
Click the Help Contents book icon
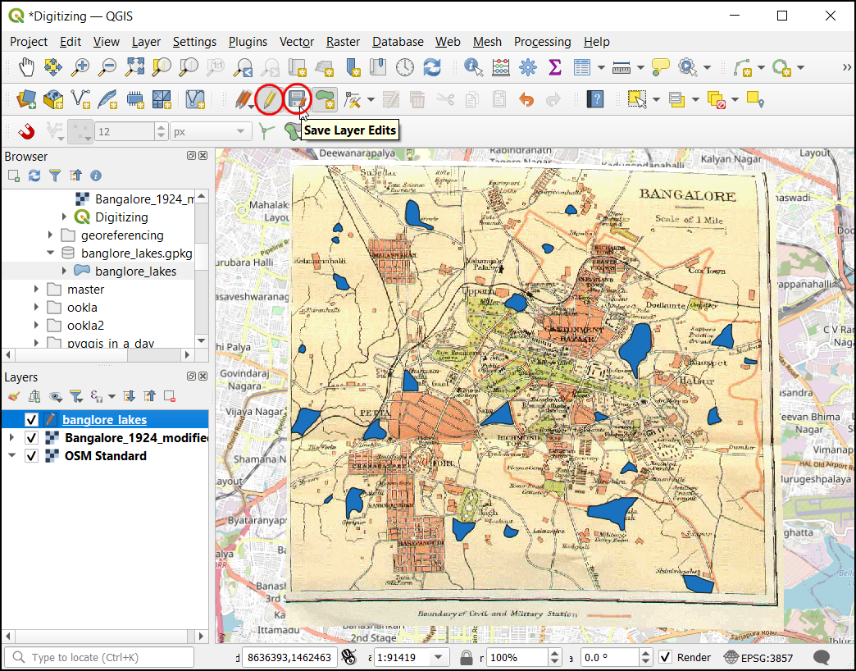click(595, 100)
